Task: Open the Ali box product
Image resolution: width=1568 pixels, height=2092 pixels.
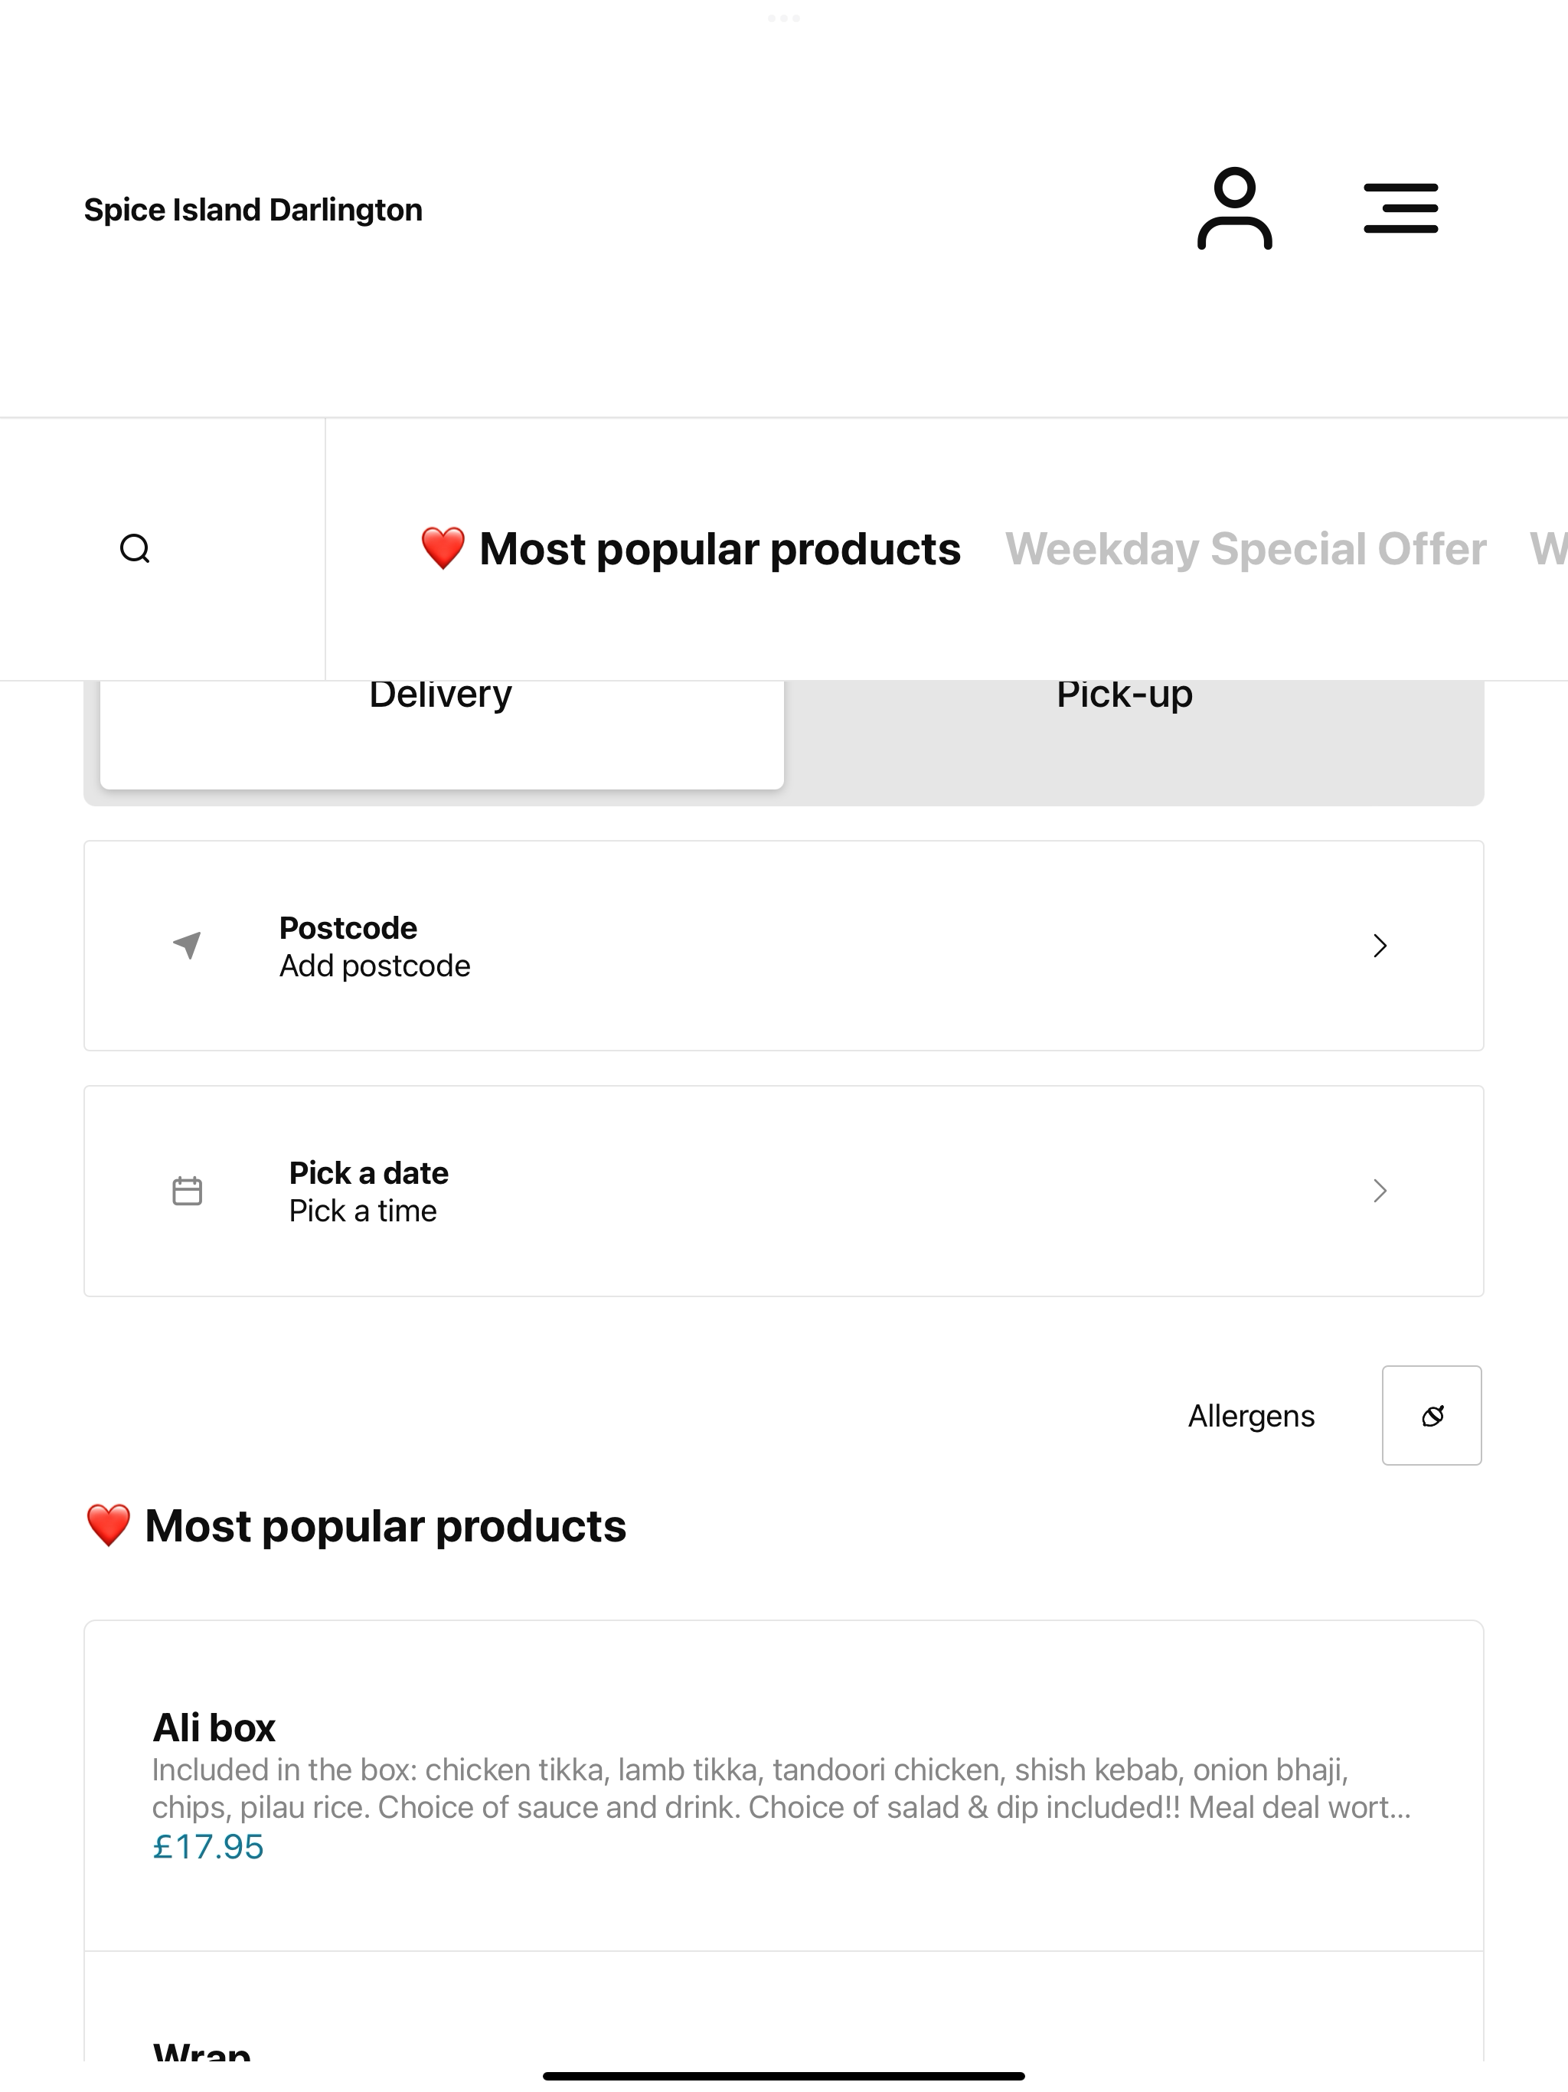Action: click(783, 1786)
